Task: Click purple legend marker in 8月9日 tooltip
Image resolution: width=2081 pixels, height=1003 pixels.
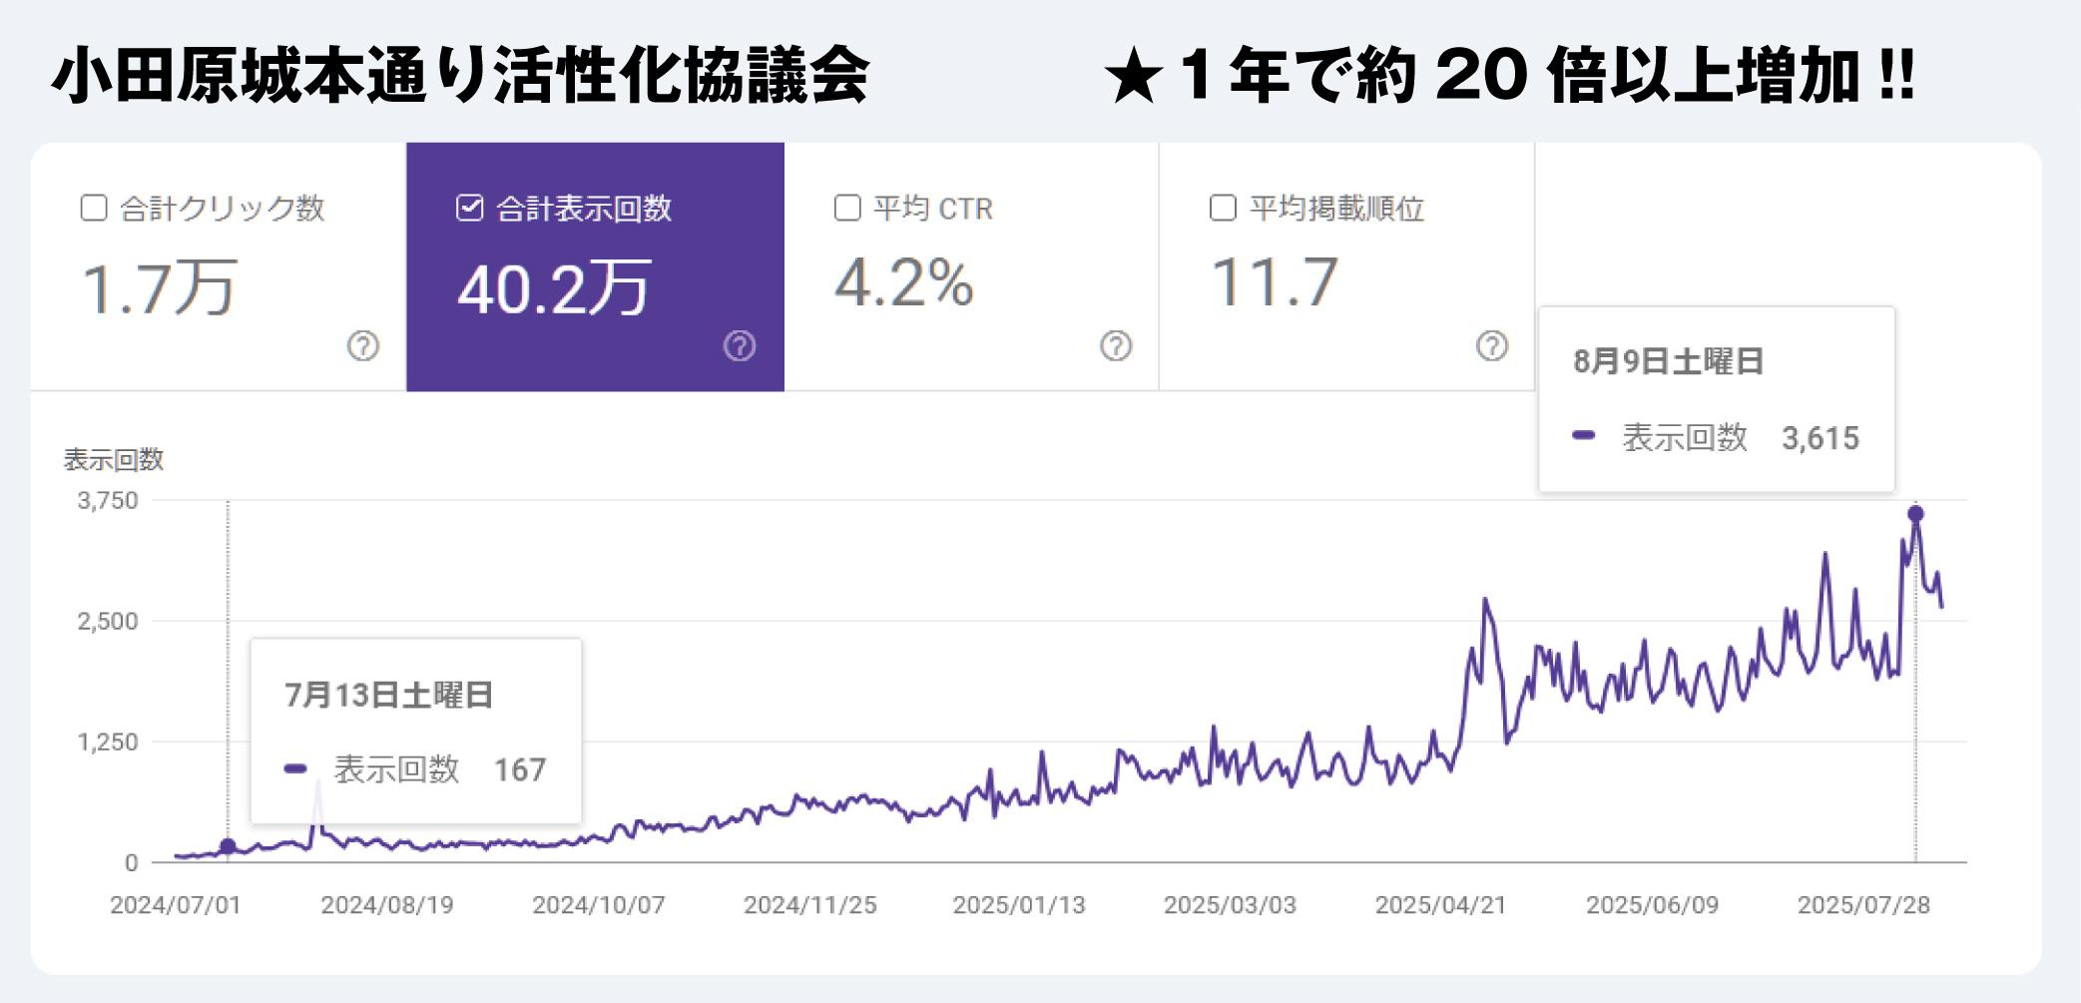Action: tap(1584, 436)
